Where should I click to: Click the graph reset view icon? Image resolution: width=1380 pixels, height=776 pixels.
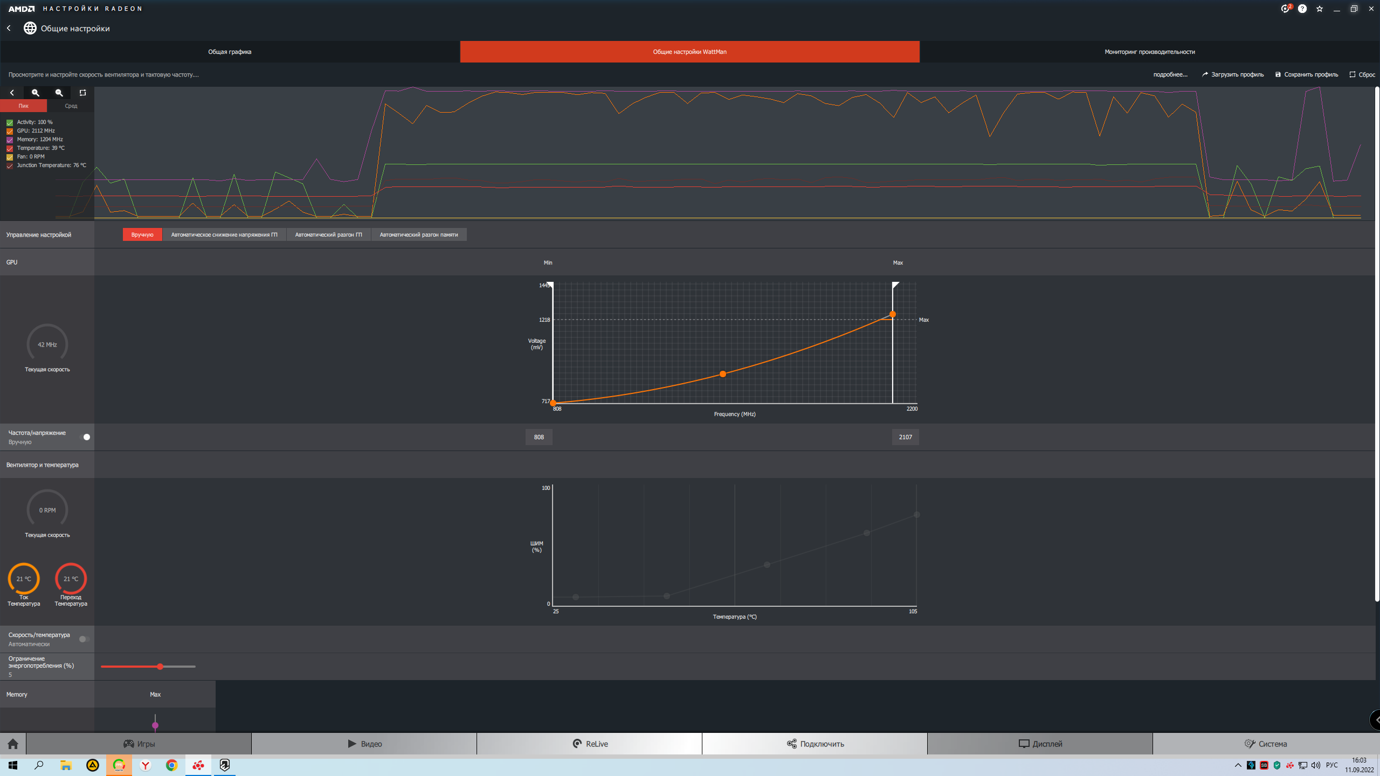pyautogui.click(x=82, y=93)
